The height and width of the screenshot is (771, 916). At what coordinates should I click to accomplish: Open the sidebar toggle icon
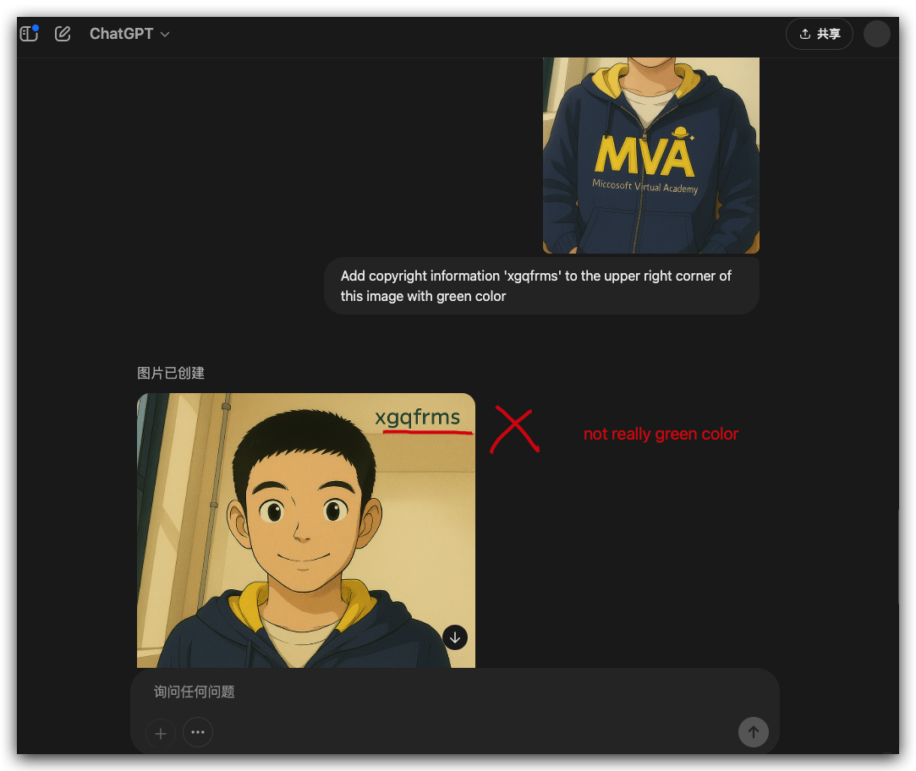pos(29,34)
